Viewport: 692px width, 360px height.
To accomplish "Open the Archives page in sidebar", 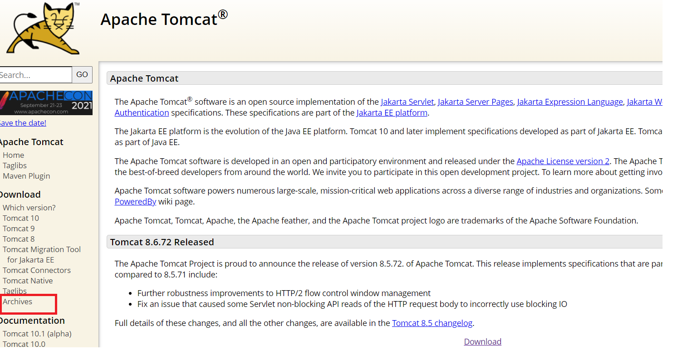I will click(x=17, y=301).
